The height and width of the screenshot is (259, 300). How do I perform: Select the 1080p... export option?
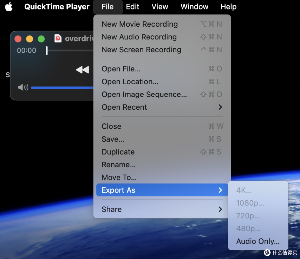pos(258,203)
